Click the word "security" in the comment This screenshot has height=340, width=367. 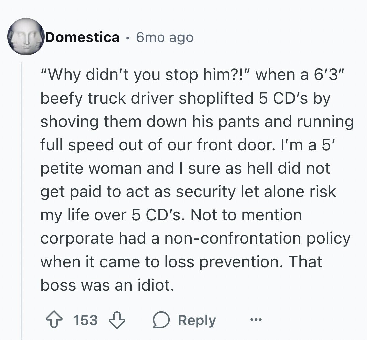coord(206,192)
